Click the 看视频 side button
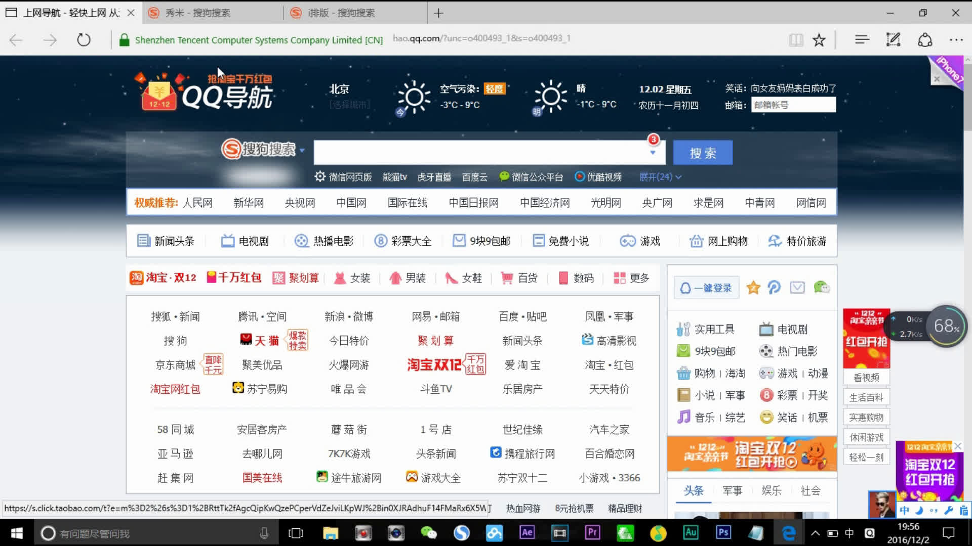This screenshot has height=546, width=972. pyautogui.click(x=866, y=377)
